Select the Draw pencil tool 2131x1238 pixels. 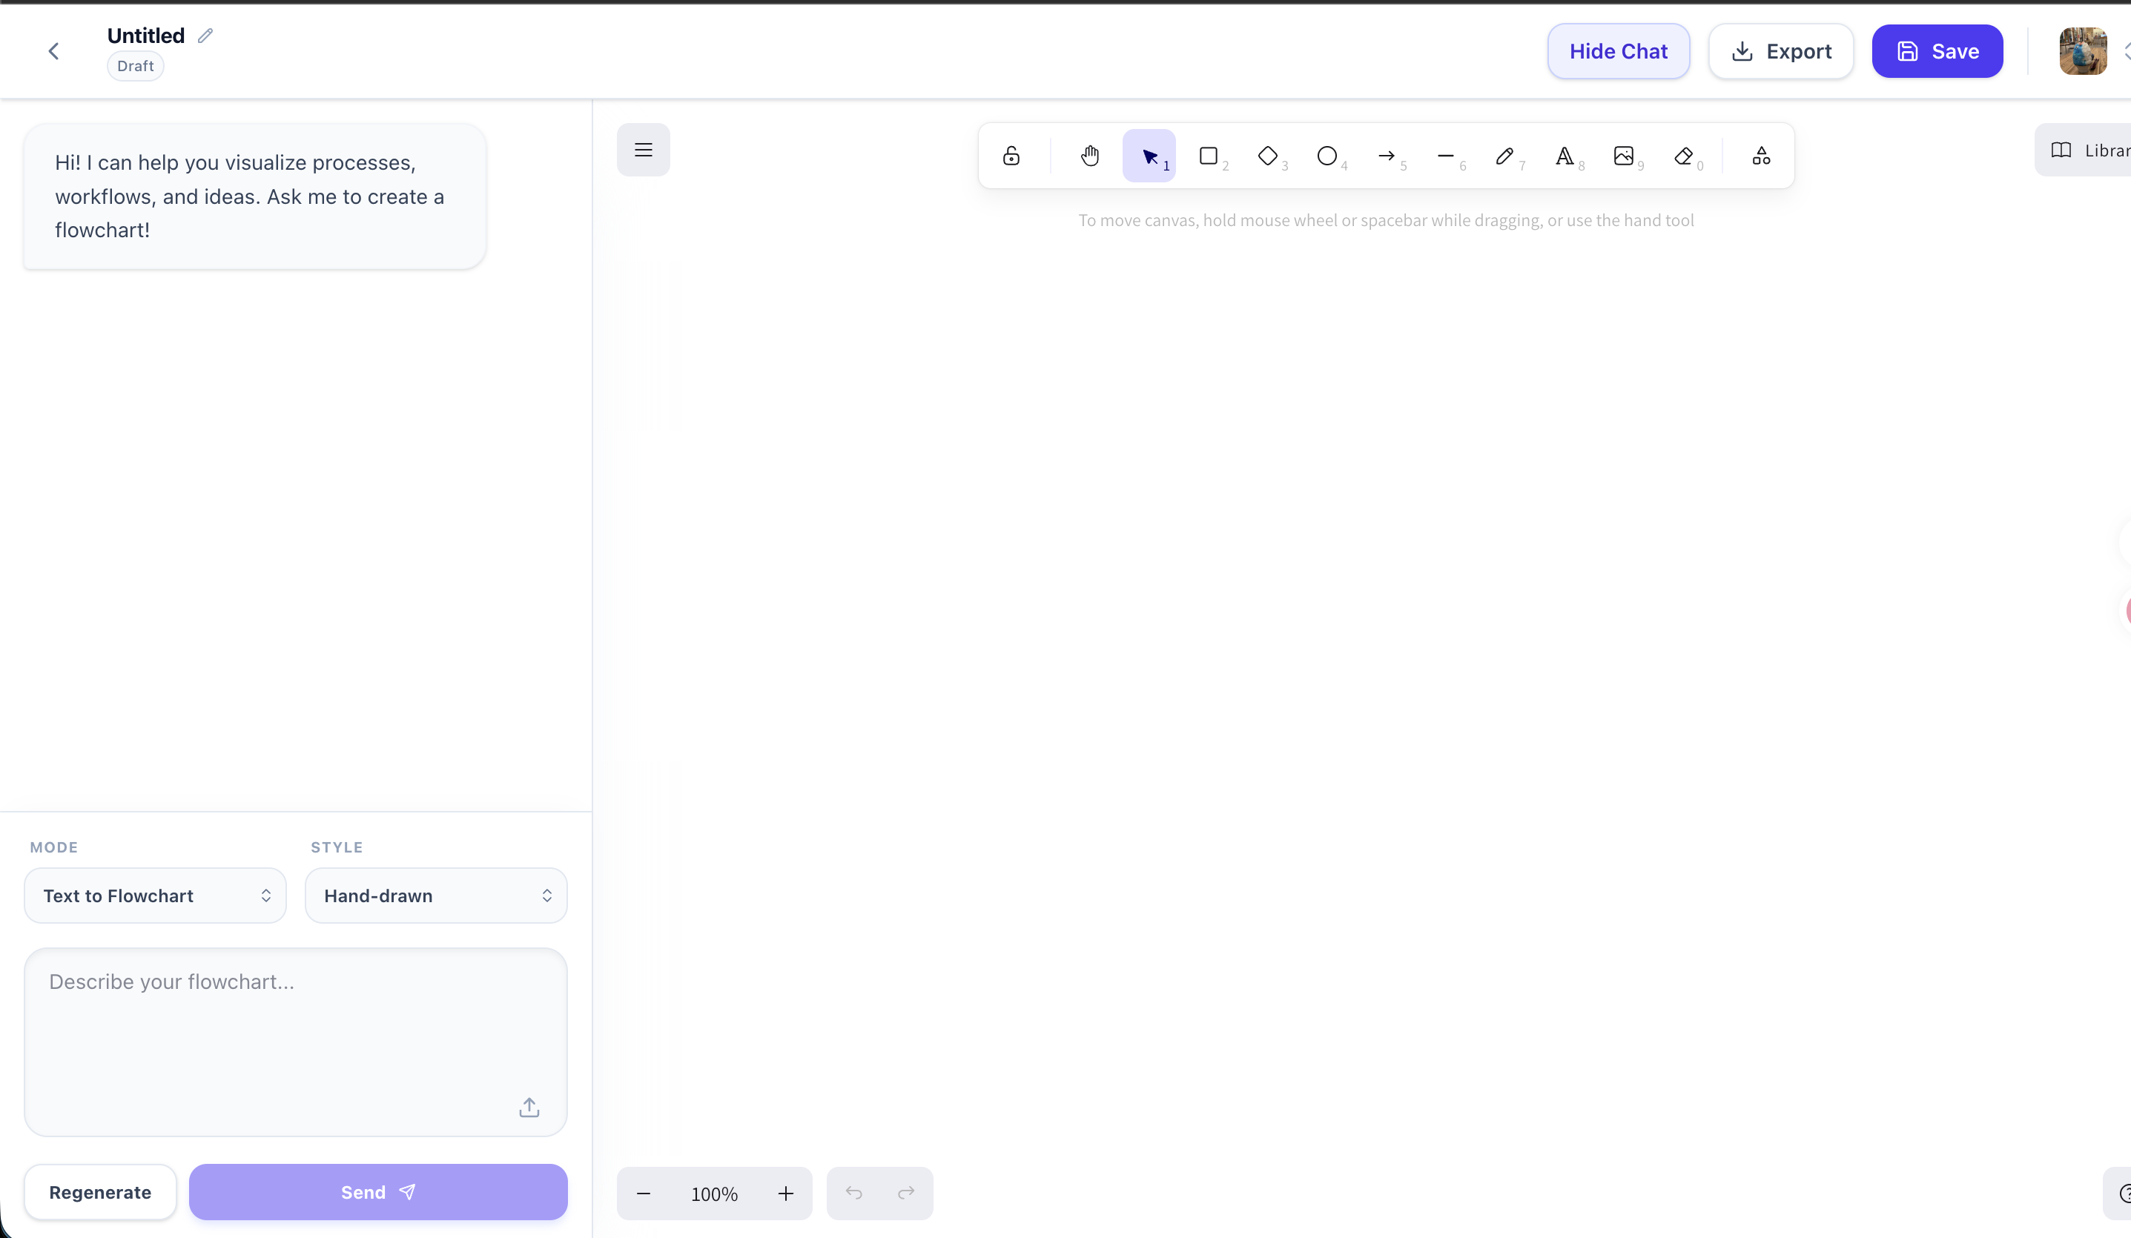1506,156
